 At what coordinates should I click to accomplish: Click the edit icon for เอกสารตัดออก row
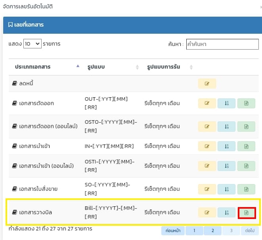tap(207, 103)
